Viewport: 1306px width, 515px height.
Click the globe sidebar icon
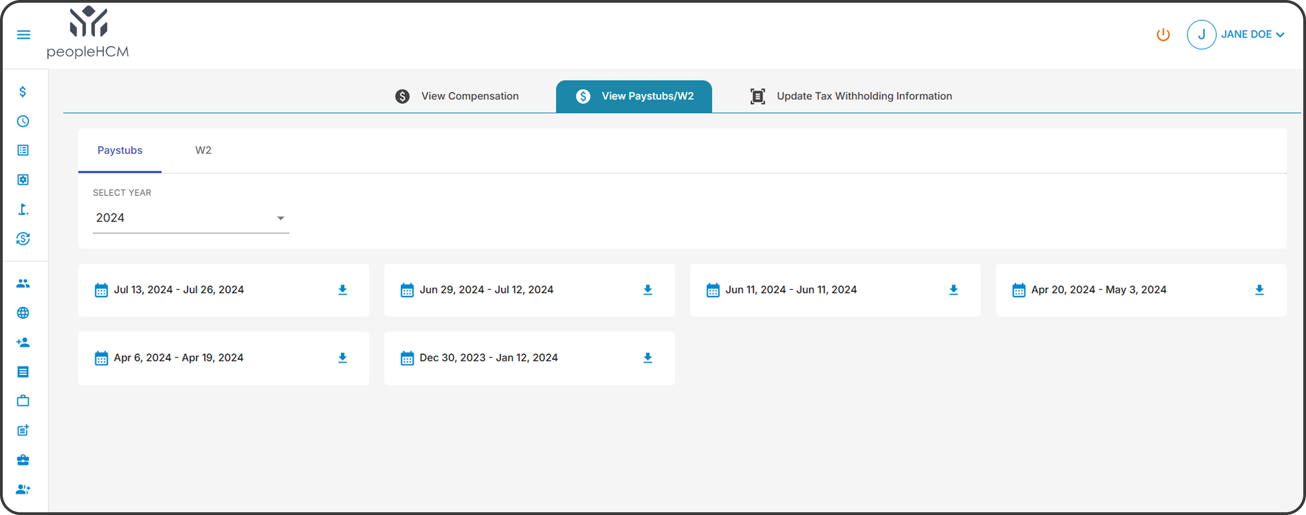point(23,313)
